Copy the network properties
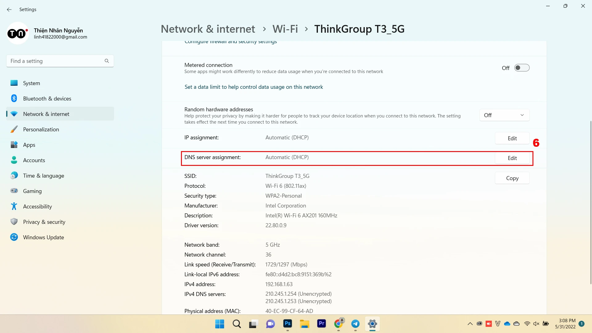The width and height of the screenshot is (592, 333). 512,178
